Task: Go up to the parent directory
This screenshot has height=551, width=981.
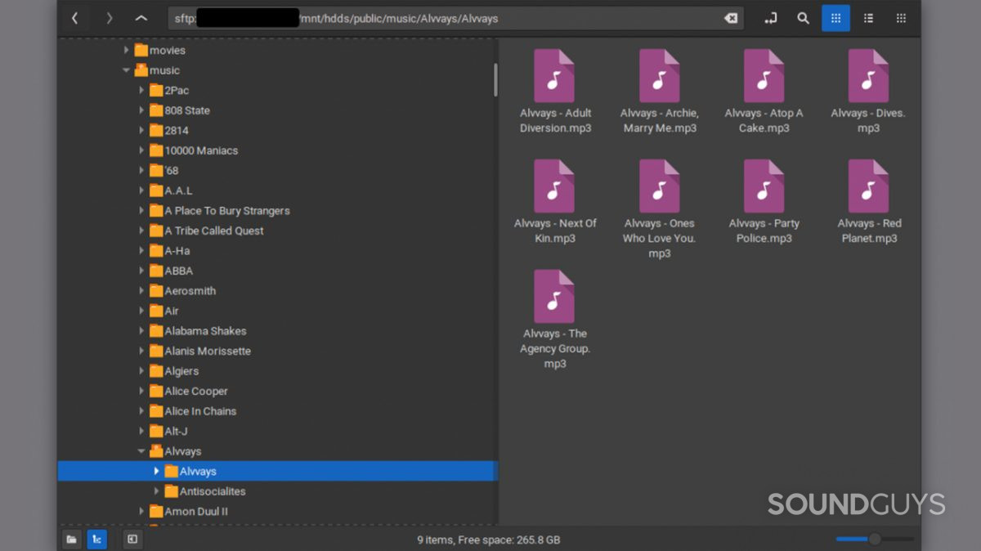Action: pos(141,18)
